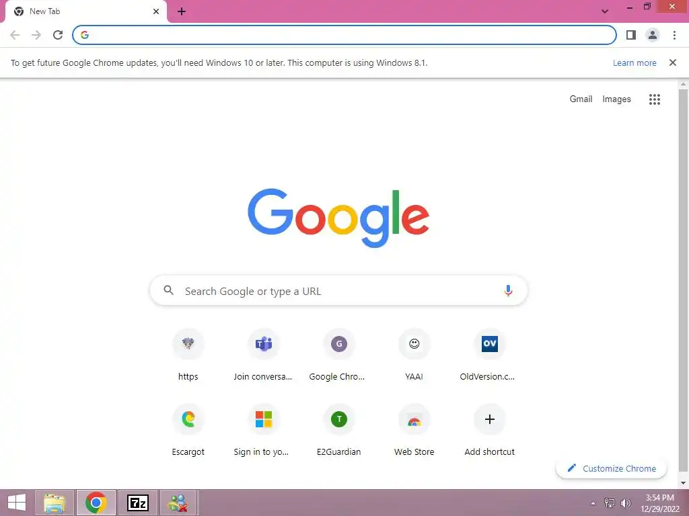Open the YAAI shortcut tile
The height and width of the screenshot is (516, 689).
click(x=414, y=355)
